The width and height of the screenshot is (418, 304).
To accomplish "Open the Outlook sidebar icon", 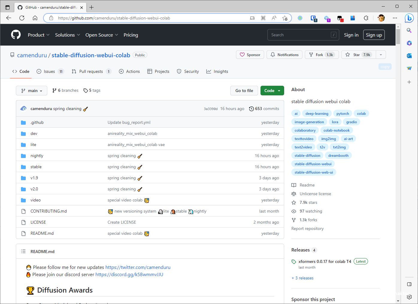I will pos(409,56).
